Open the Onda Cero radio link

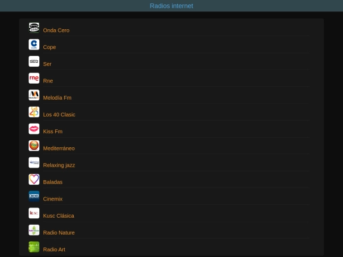click(x=57, y=30)
